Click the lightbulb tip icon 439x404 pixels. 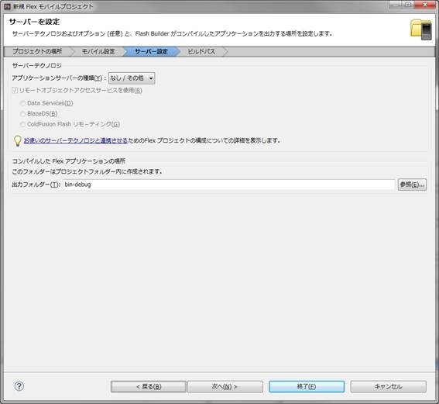coord(17,140)
